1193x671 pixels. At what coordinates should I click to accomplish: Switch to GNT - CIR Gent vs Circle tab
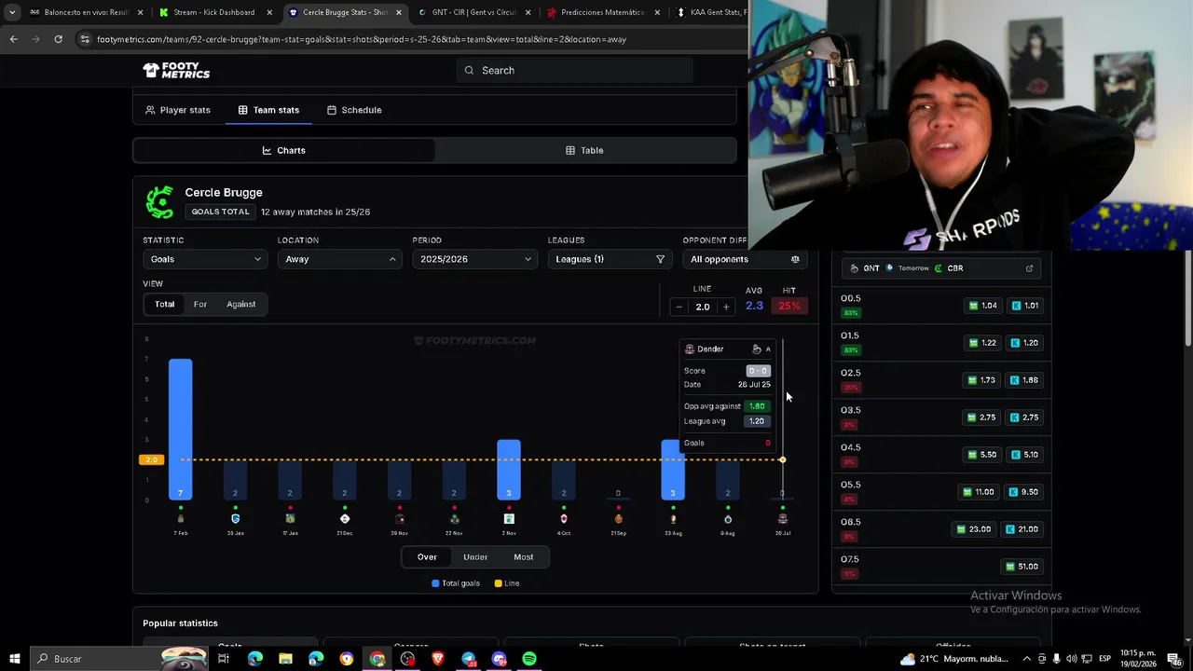473,12
